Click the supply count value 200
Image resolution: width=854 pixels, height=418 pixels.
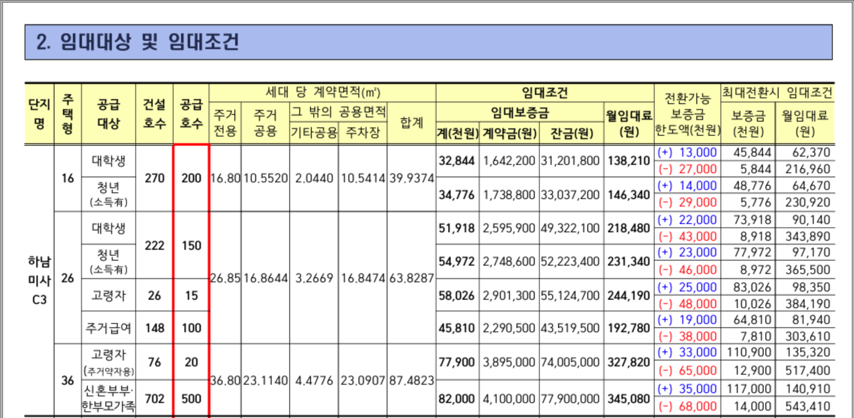tap(191, 178)
